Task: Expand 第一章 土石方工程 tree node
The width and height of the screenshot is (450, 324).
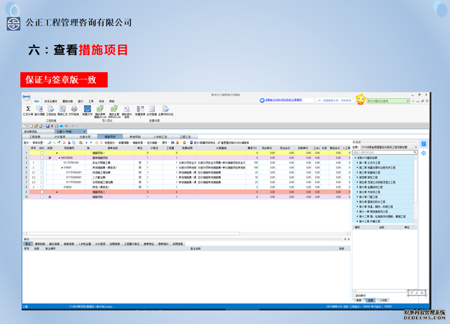Action: point(357,162)
